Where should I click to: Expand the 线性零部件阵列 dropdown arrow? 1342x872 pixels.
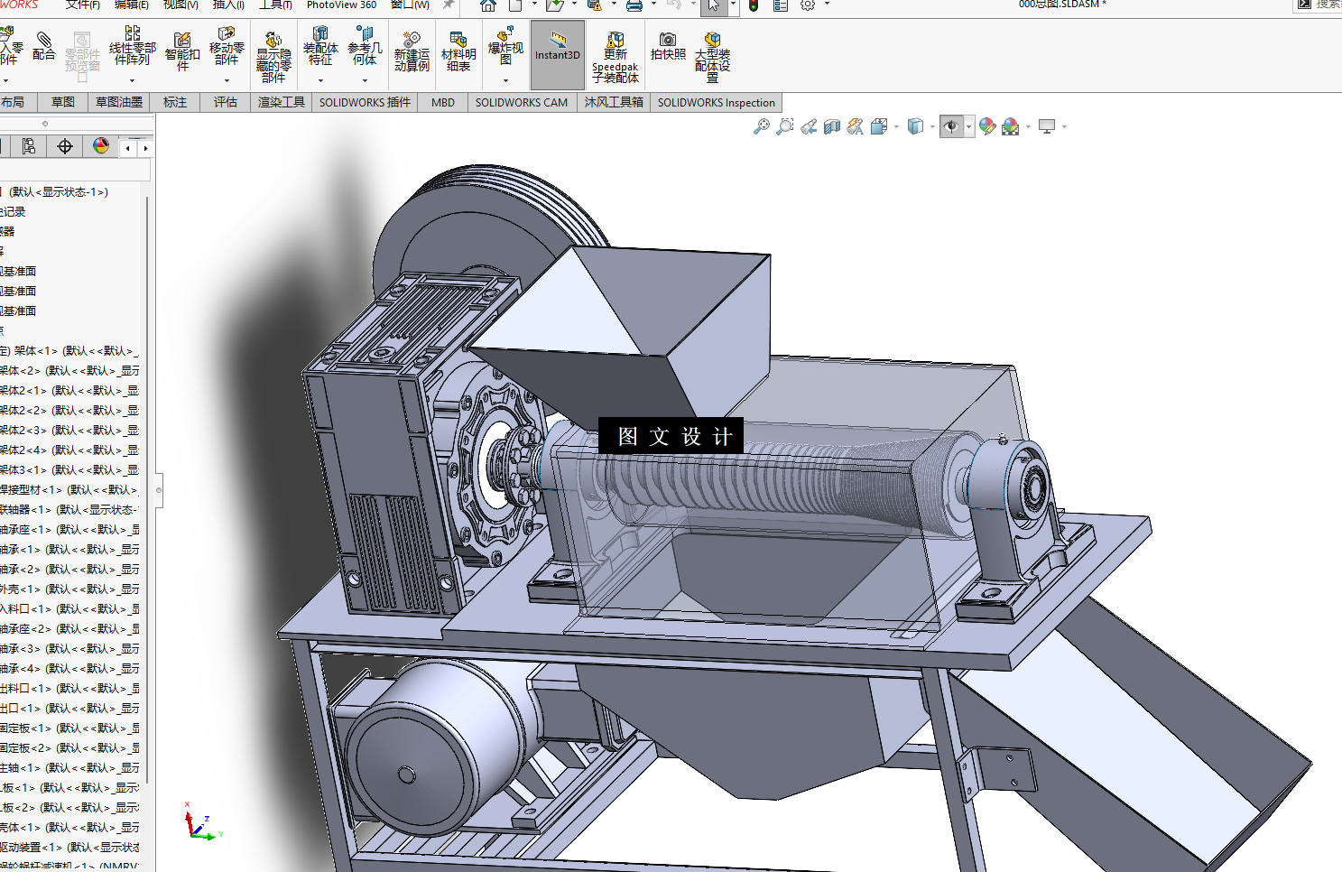pyautogui.click(x=132, y=80)
